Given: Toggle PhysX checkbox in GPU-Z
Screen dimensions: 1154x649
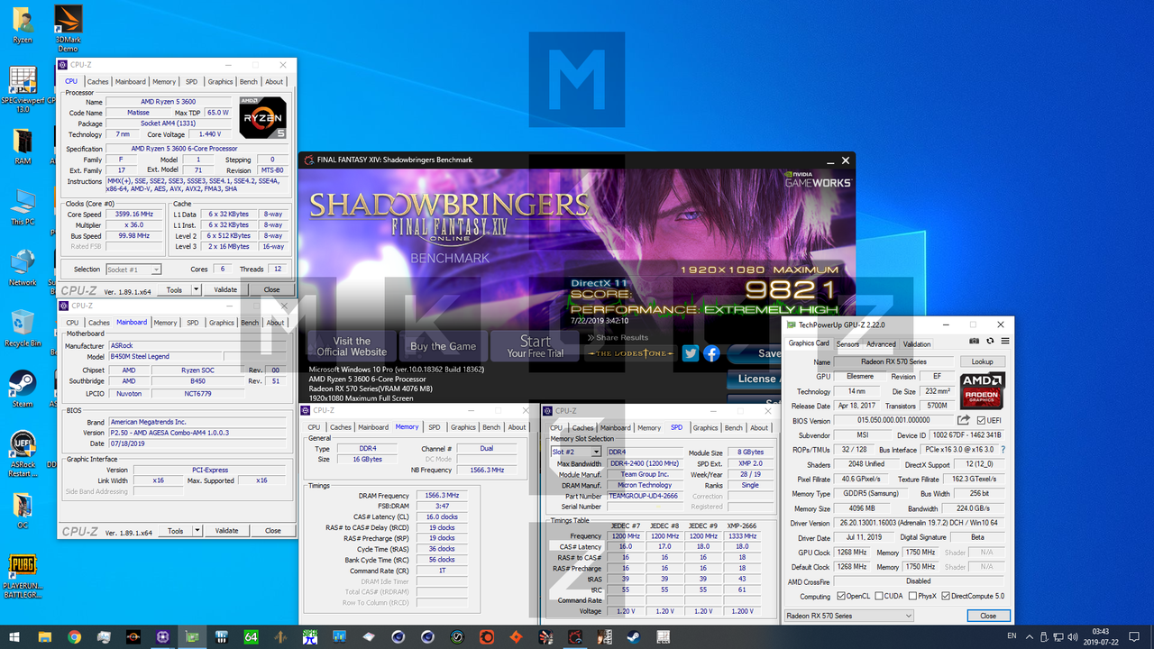Looking at the screenshot, I should 912,597.
